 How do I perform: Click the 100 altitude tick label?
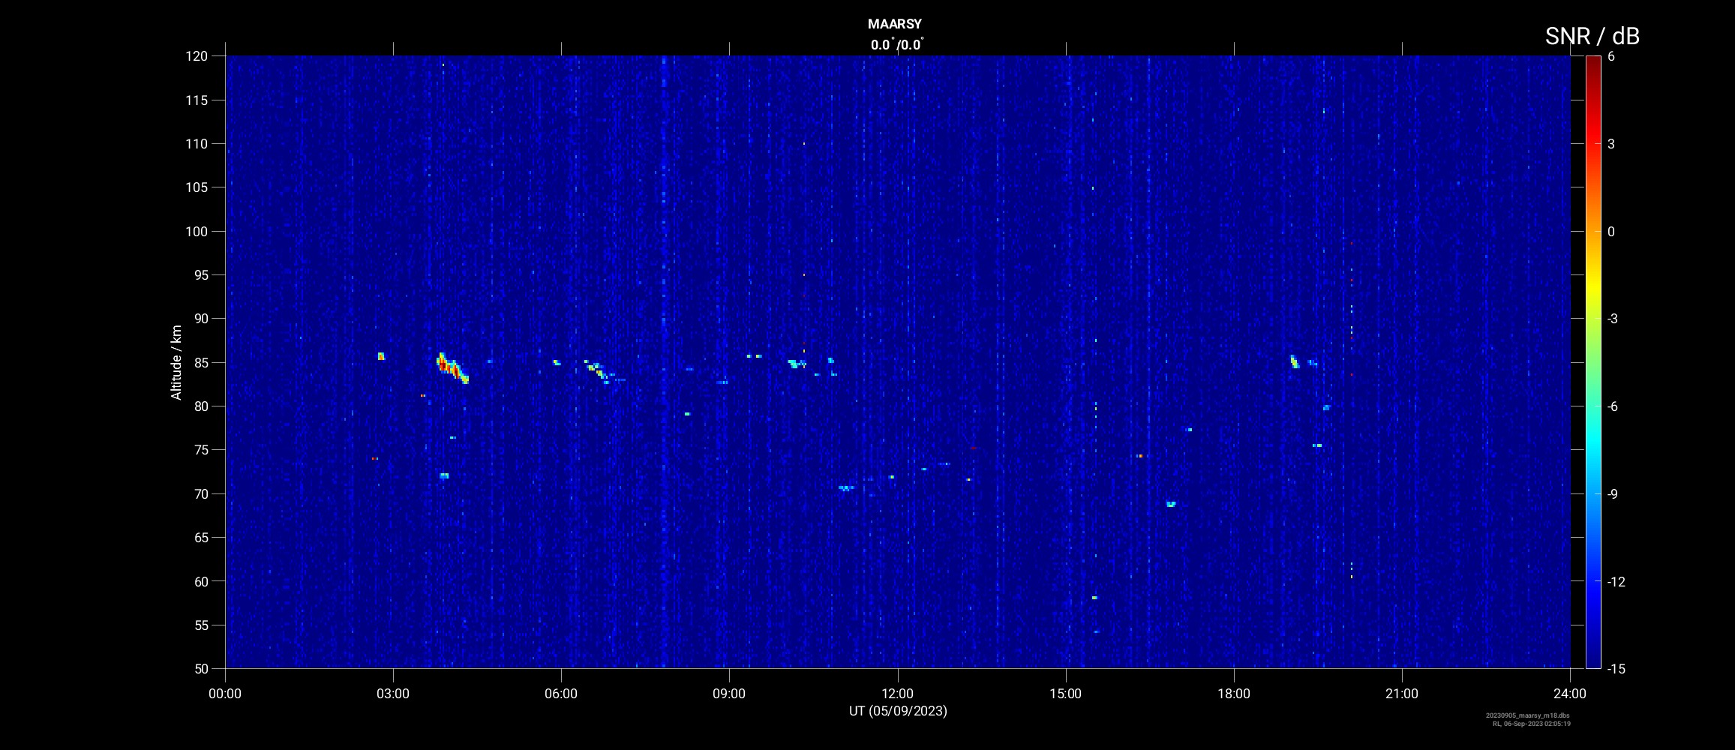pyautogui.click(x=197, y=231)
